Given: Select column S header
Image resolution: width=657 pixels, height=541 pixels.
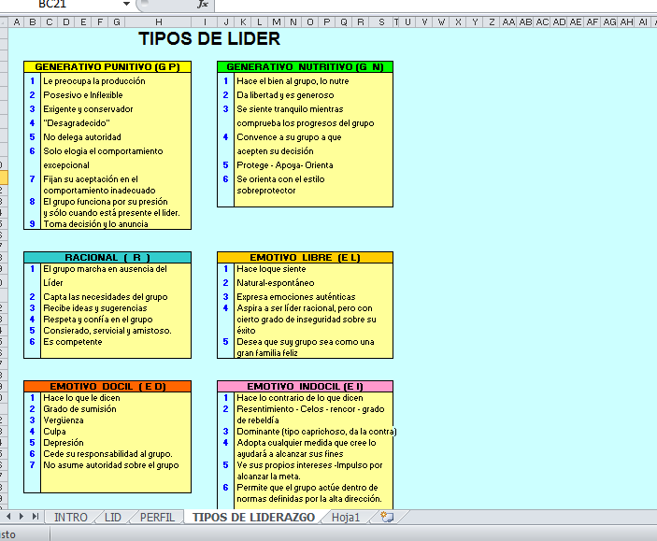Looking at the screenshot, I should pyautogui.click(x=381, y=21).
